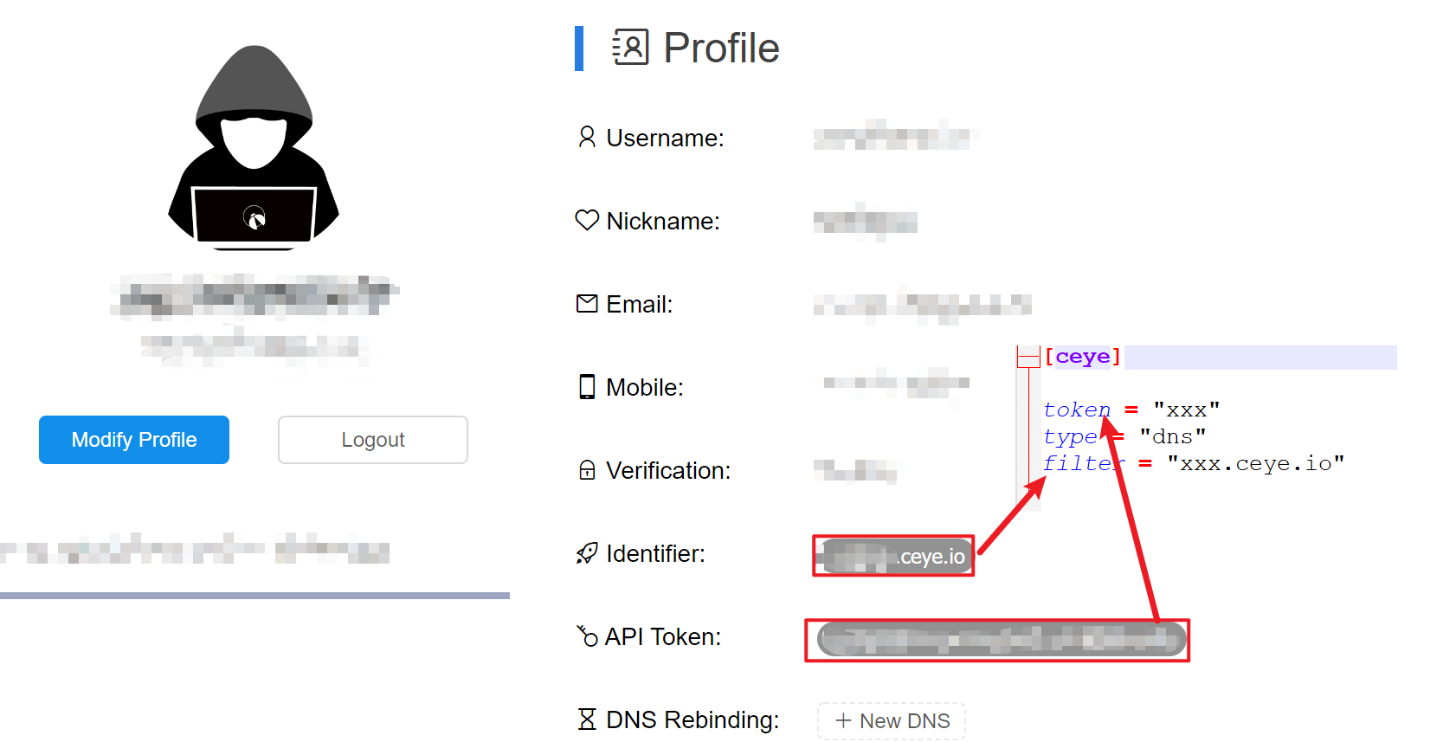The image size is (1443, 742).
Task: Click the Verification lock icon
Action: 587,470
